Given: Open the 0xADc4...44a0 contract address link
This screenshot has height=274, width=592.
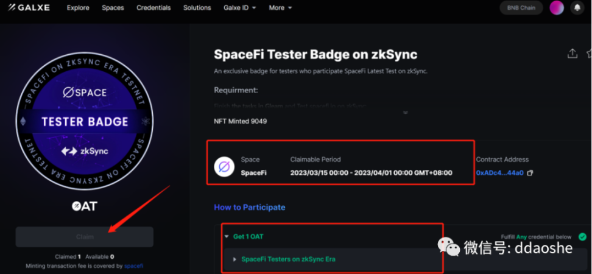Looking at the screenshot, I should 499,173.
